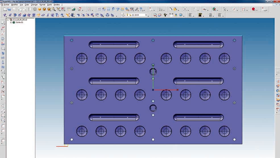Select the shaded with edges cube icon
The height and width of the screenshot is (158, 280).
click(x=44, y=9)
